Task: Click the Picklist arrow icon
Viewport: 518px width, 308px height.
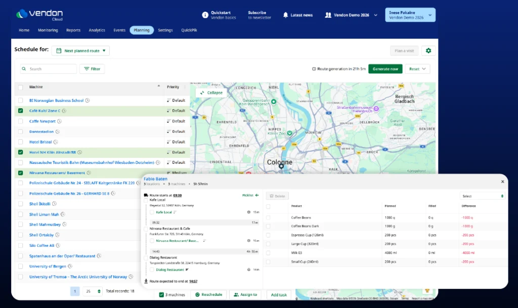Action: (x=257, y=195)
